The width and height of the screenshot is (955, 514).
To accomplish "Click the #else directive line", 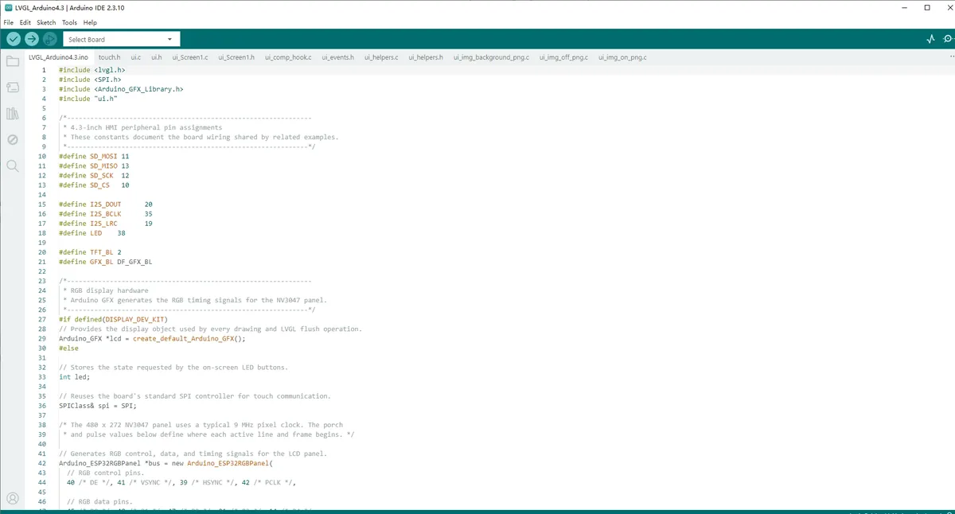I will [68, 348].
